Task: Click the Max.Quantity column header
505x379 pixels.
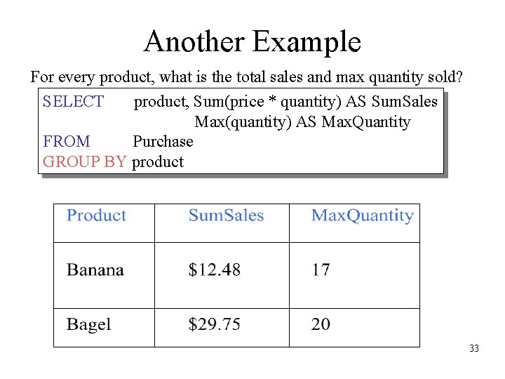Action: click(x=362, y=216)
